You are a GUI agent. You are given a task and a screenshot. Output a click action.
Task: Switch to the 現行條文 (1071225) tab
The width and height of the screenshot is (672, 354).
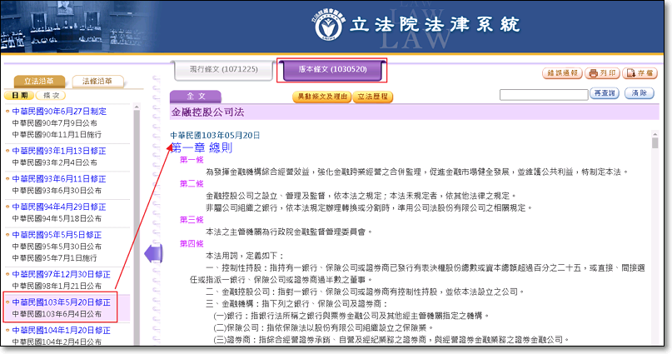point(223,70)
